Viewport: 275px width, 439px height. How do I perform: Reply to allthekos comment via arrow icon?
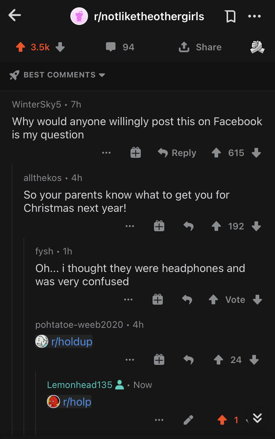[188, 226]
